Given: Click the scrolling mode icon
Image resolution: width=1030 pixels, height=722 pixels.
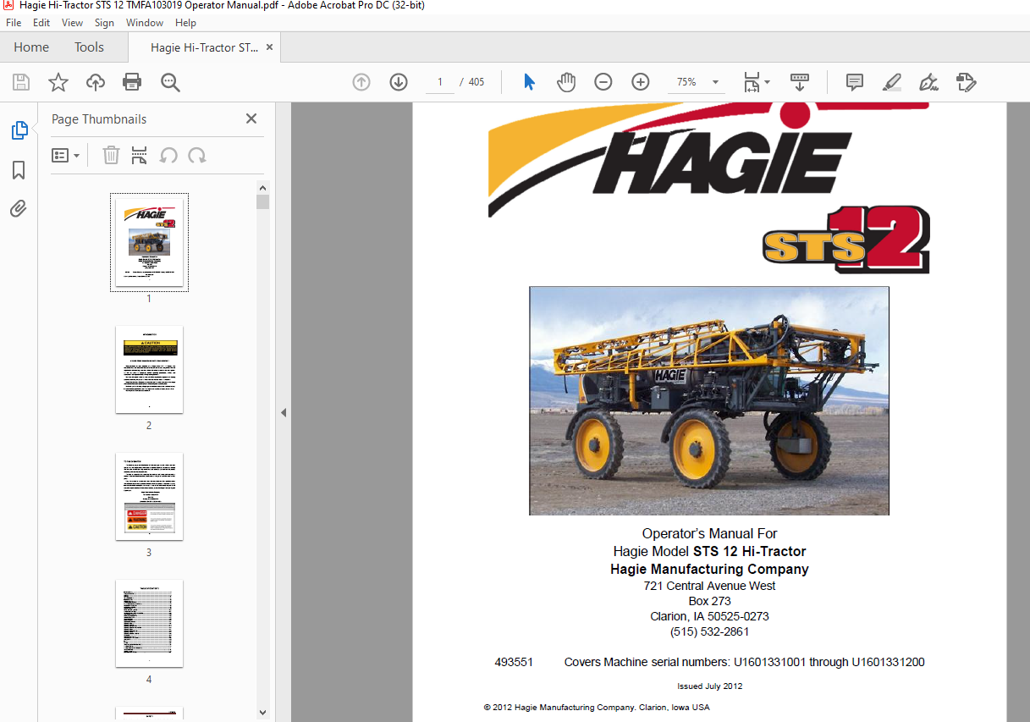Looking at the screenshot, I should pyautogui.click(x=800, y=82).
